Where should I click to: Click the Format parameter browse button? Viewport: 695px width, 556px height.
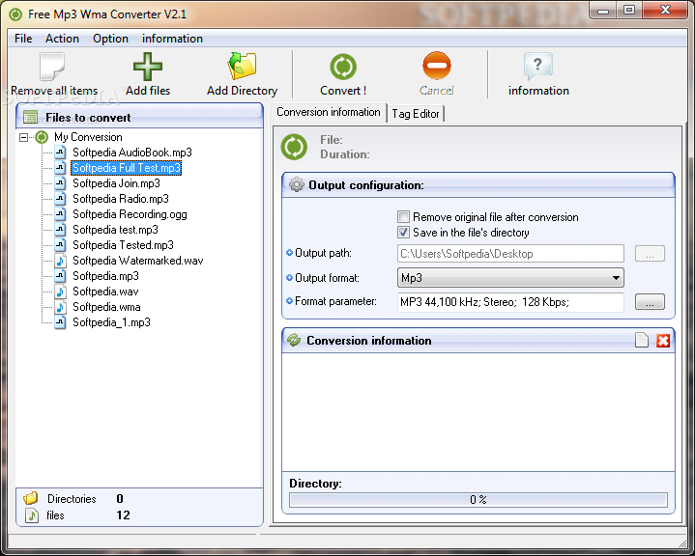click(x=650, y=302)
